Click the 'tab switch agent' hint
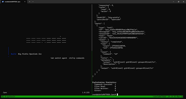This screenshot has width=186, height=99. coord(59,58)
